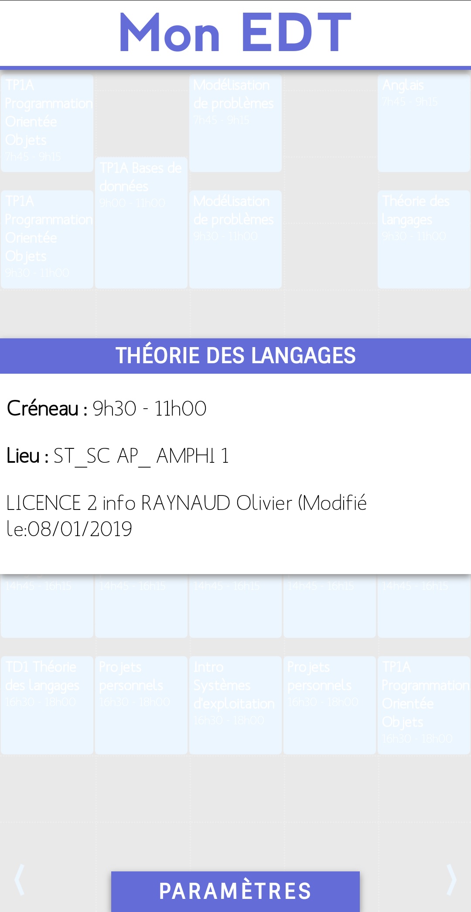Open TP1A Programmation Orientée Objets 16h30 class

click(x=423, y=705)
